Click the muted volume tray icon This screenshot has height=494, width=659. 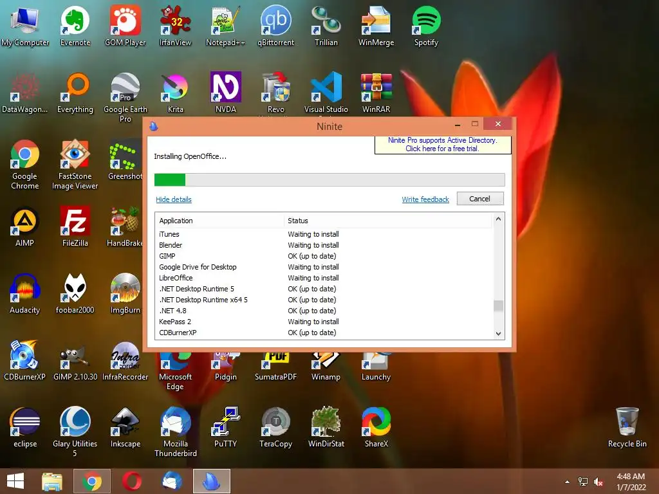pos(599,482)
